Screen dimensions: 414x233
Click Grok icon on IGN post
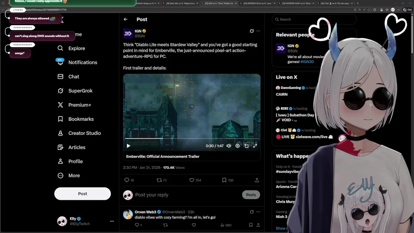click(252, 31)
